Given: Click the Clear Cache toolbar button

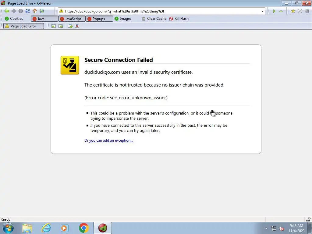Looking at the screenshot, I should pos(154,19).
